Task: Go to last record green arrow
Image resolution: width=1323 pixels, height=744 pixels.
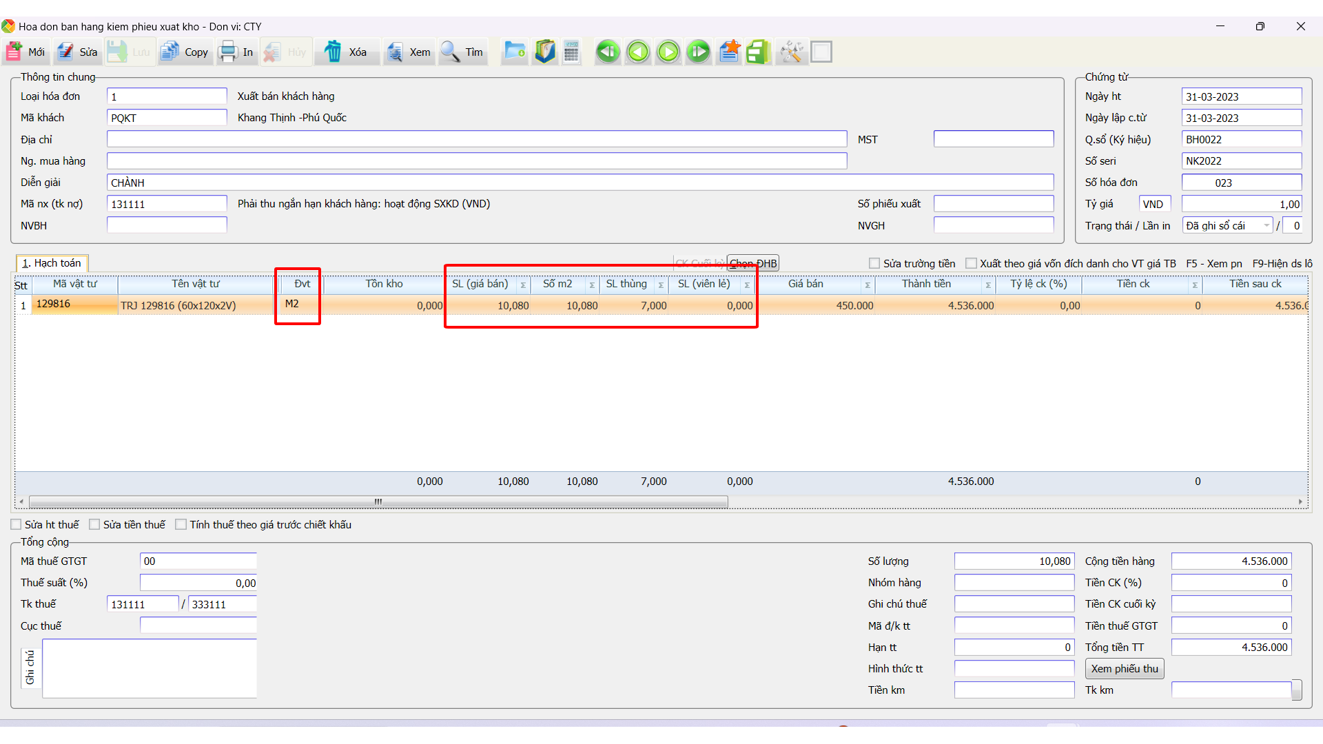Action: (x=698, y=52)
